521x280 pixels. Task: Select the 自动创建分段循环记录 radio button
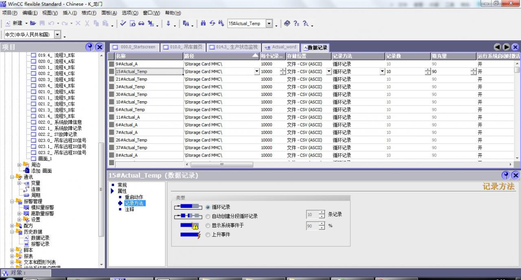[208, 216]
